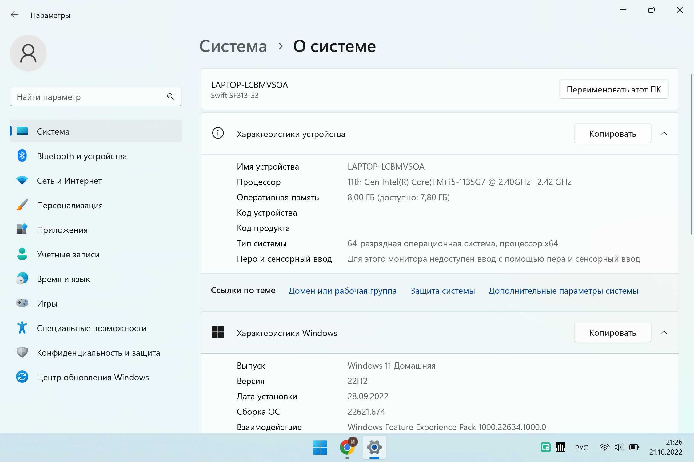This screenshot has height=462, width=694.
Task: Copy Windows specs with Копировать button
Action: click(612, 332)
